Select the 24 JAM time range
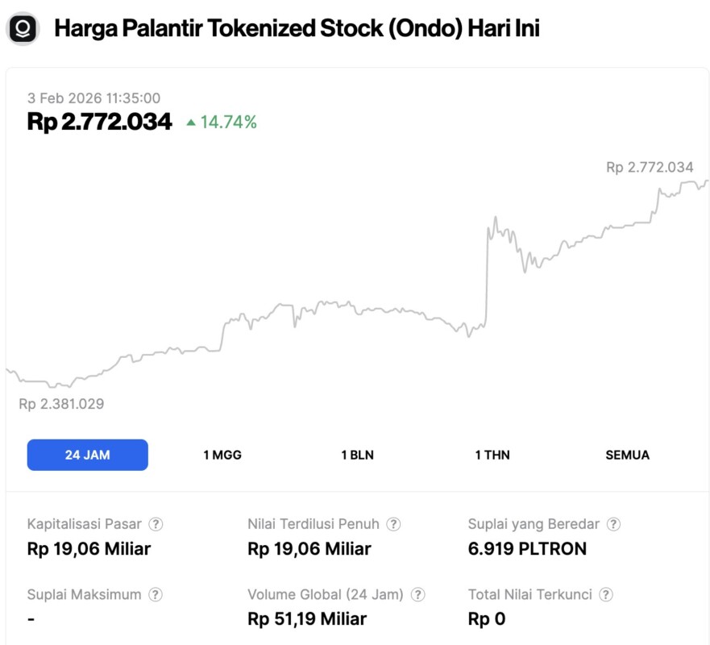 click(87, 455)
